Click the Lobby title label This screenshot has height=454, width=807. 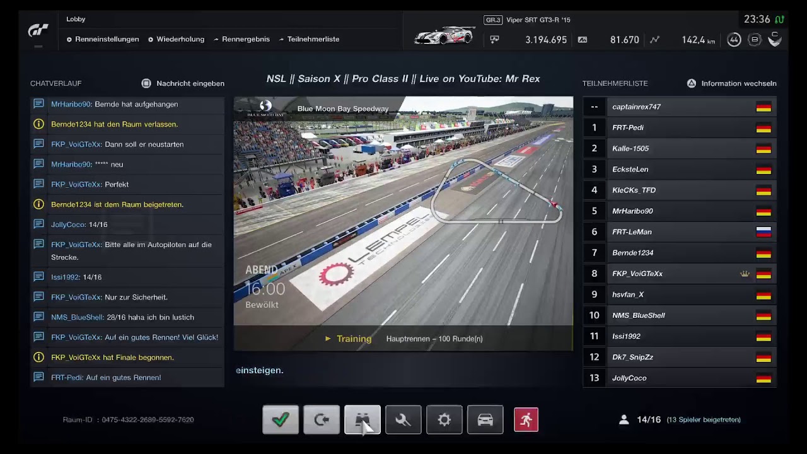click(x=76, y=20)
